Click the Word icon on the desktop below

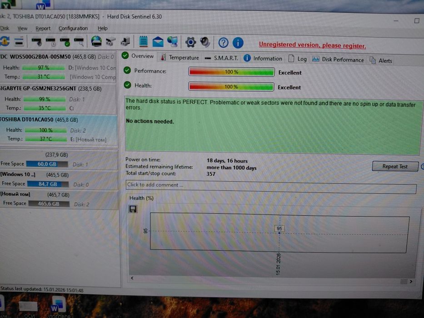click(x=58, y=304)
